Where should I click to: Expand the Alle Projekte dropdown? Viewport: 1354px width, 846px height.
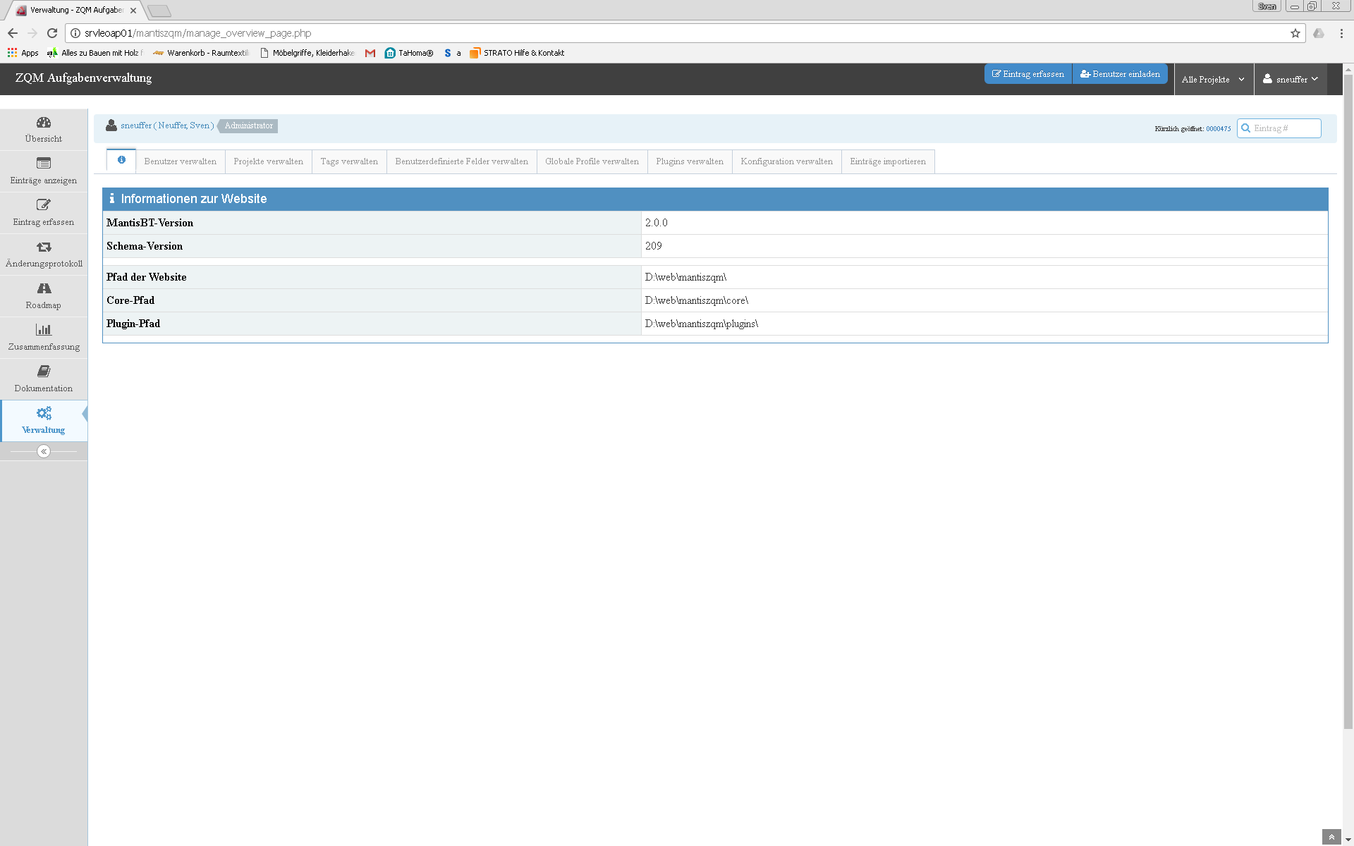coord(1213,80)
